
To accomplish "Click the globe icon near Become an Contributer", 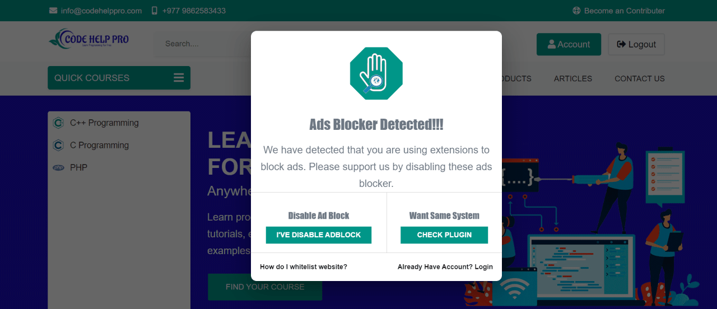I will (x=576, y=11).
